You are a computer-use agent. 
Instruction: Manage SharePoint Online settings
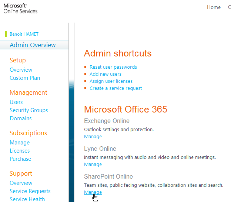pyautogui.click(x=93, y=192)
